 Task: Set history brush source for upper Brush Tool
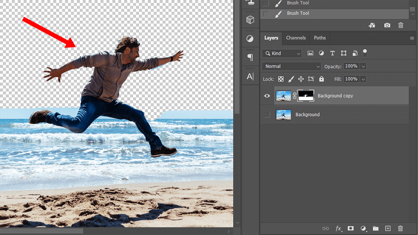click(265, 3)
